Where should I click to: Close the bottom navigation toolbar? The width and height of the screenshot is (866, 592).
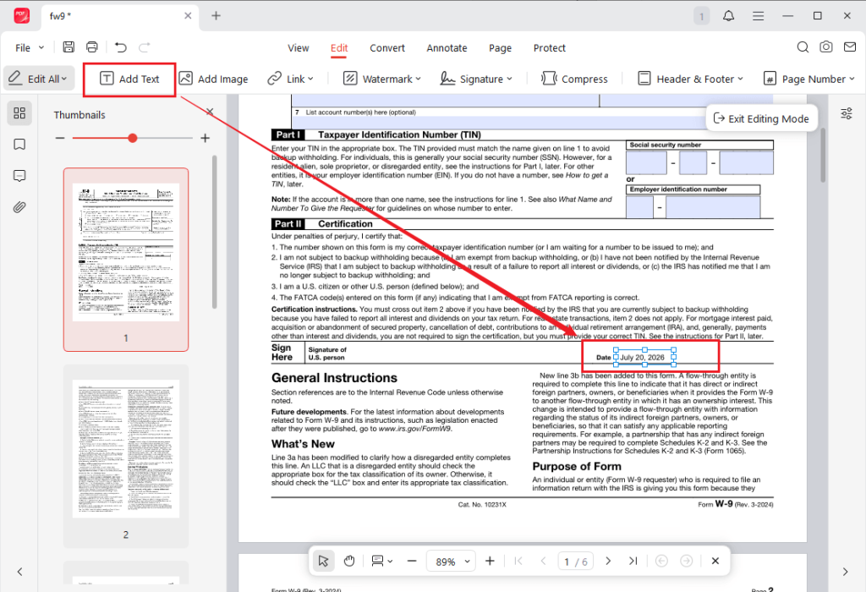tap(715, 561)
